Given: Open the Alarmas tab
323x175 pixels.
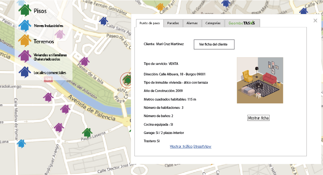Looking at the screenshot, I should 192,23.
